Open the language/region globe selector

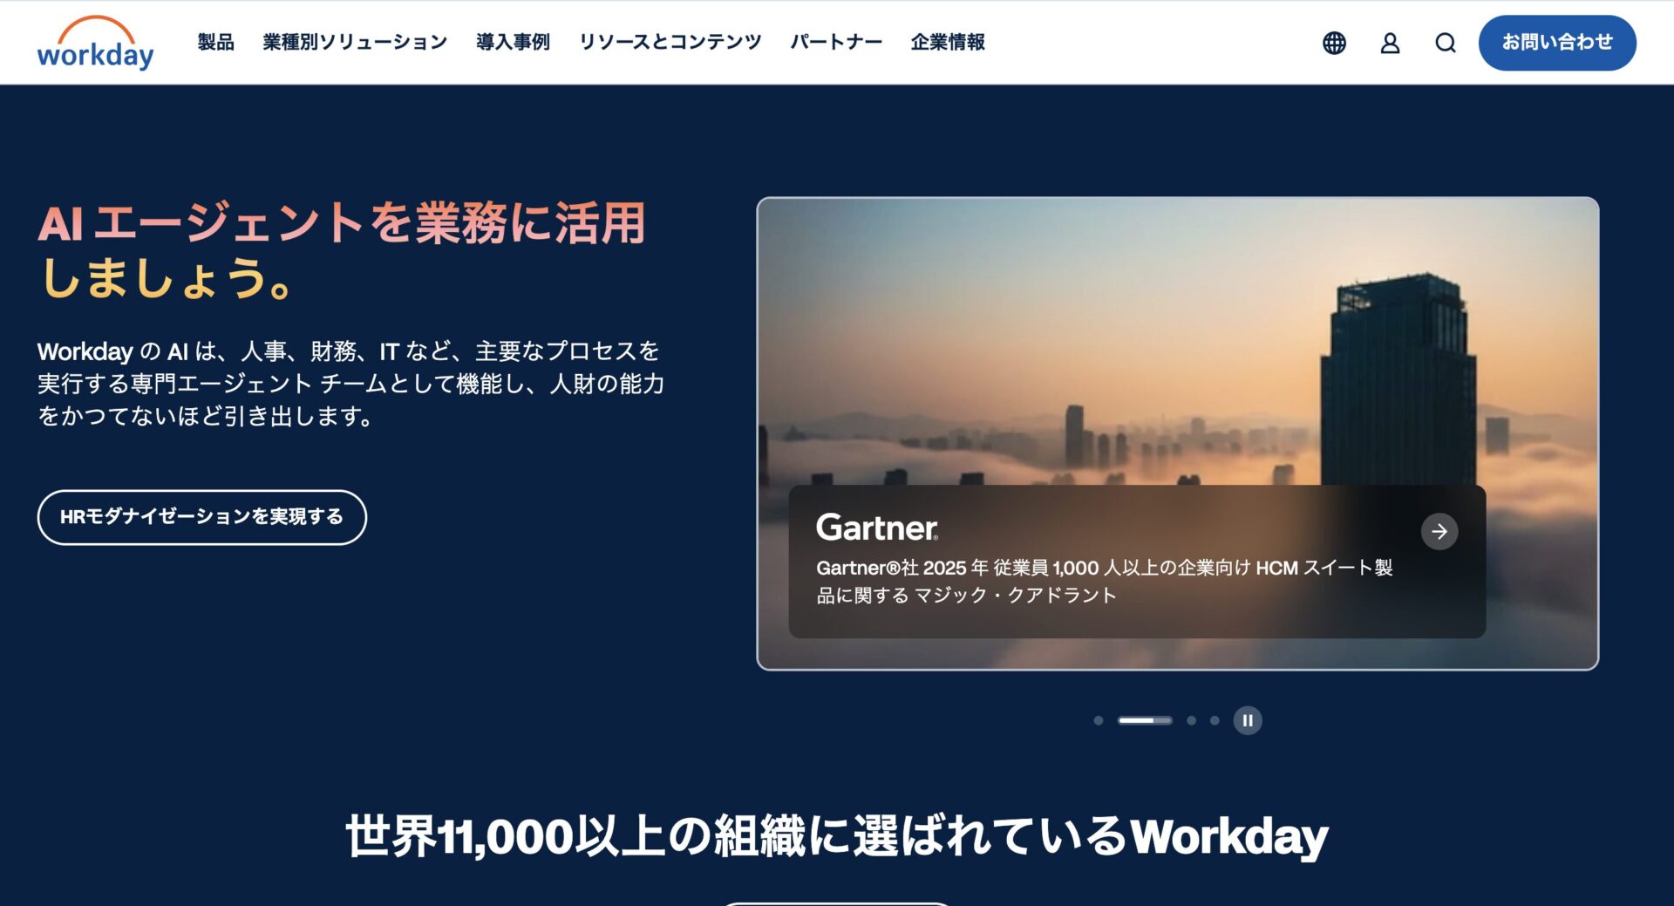coord(1334,43)
